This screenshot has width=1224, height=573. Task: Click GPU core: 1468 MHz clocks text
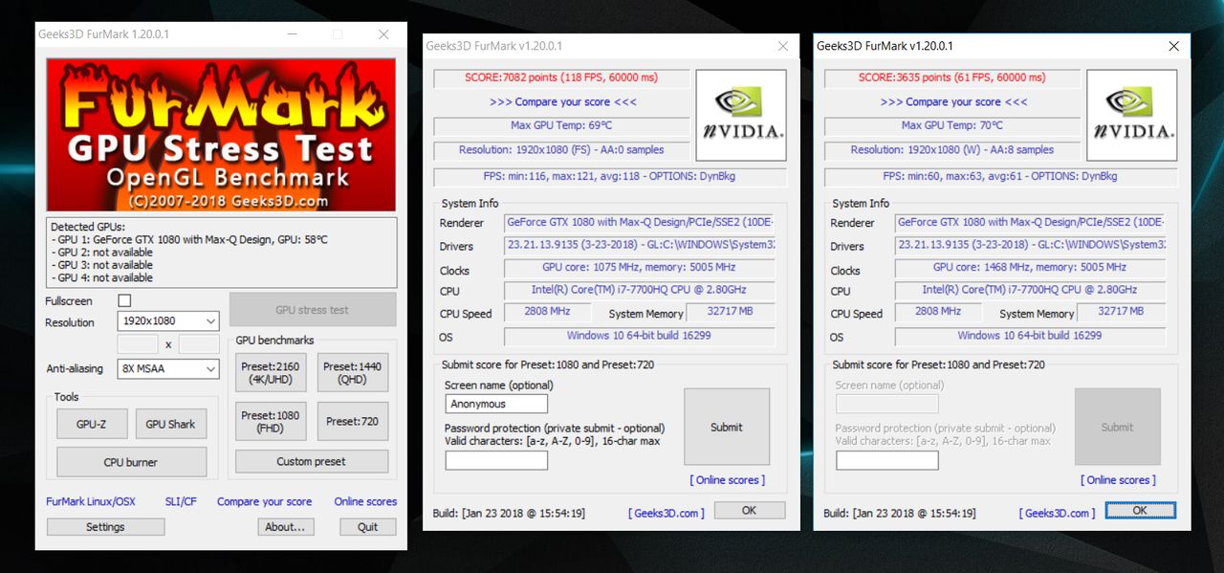point(1030,268)
